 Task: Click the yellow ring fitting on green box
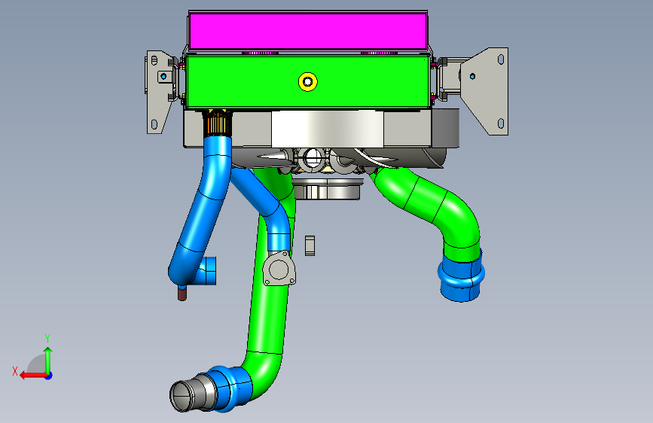pos(308,81)
